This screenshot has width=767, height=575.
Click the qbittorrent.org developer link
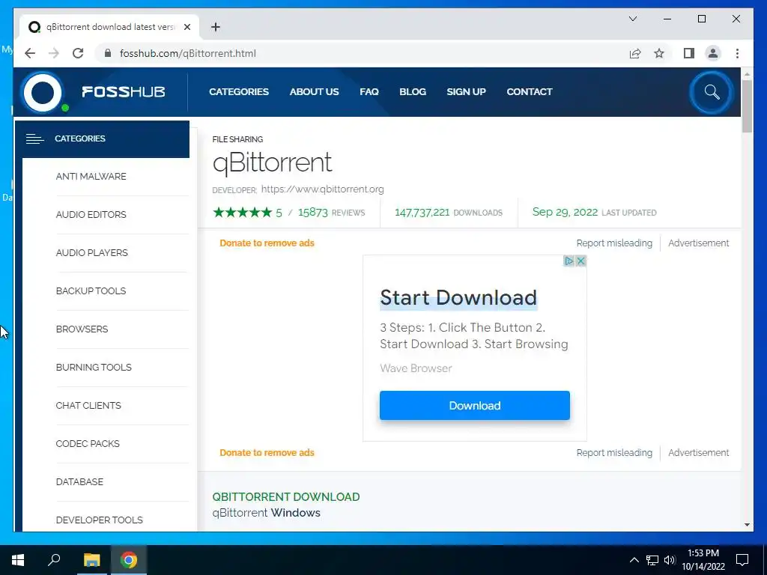pos(322,189)
